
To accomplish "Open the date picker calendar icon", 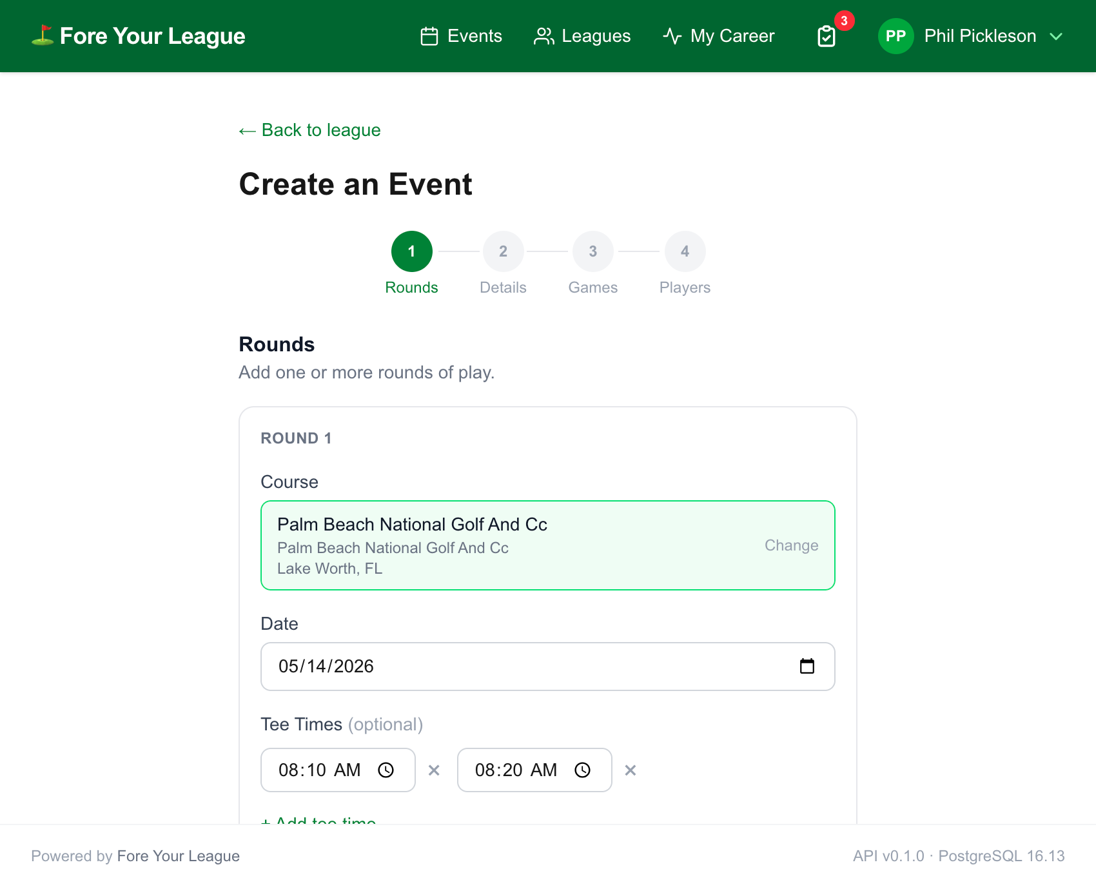I will point(807,666).
